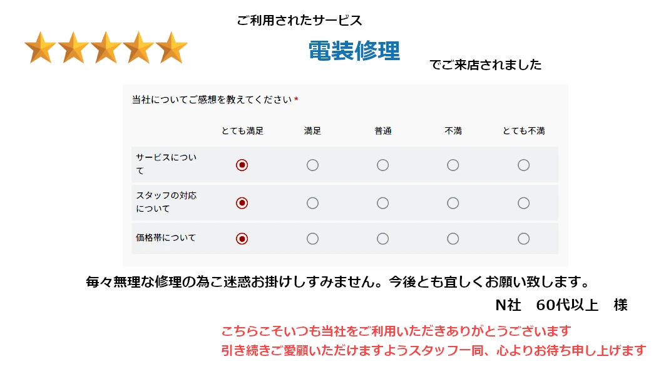
Task: Select 不満 for サービスについて
Action: (x=453, y=165)
